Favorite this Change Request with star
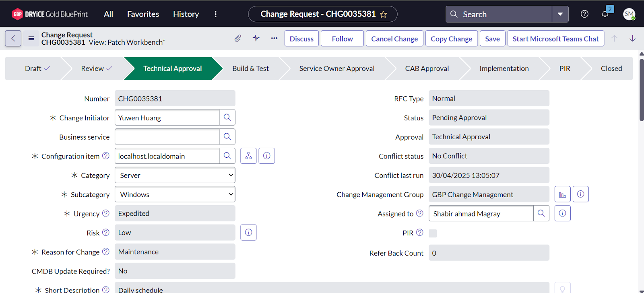This screenshot has height=293, width=644. (x=384, y=14)
